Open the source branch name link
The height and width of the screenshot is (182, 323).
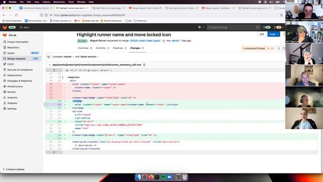tap(145, 40)
